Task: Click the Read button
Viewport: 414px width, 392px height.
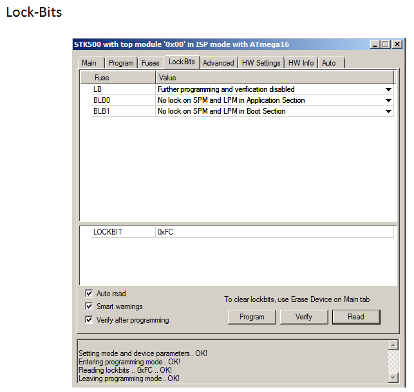Action: (x=356, y=317)
